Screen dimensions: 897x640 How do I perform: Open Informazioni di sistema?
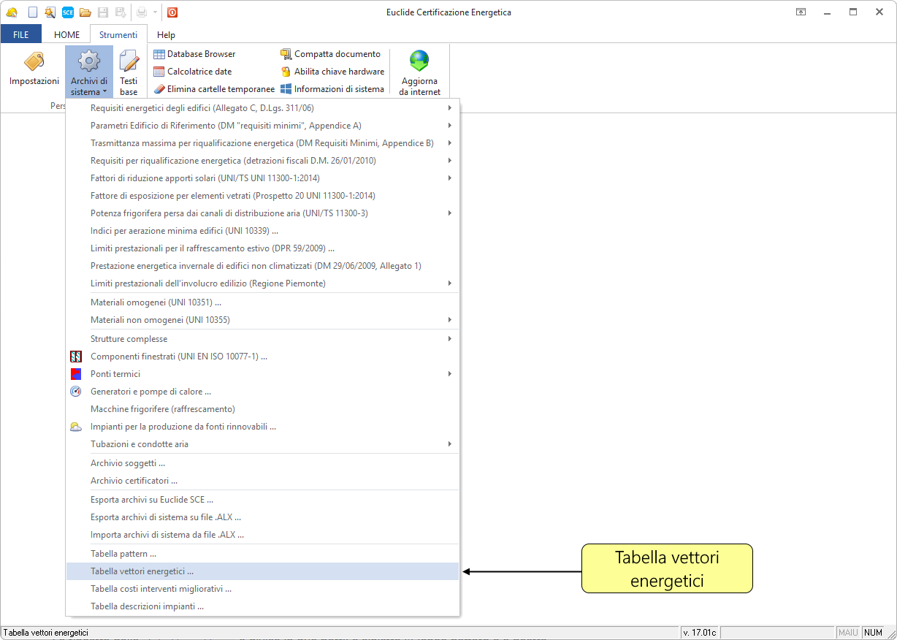pos(332,89)
